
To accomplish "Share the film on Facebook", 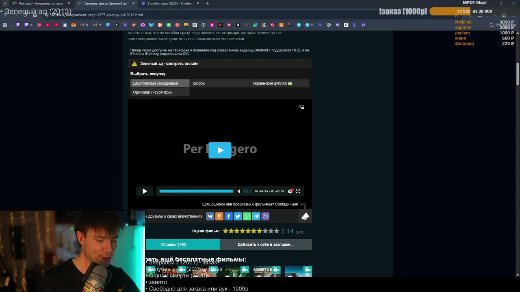I will [x=229, y=216].
